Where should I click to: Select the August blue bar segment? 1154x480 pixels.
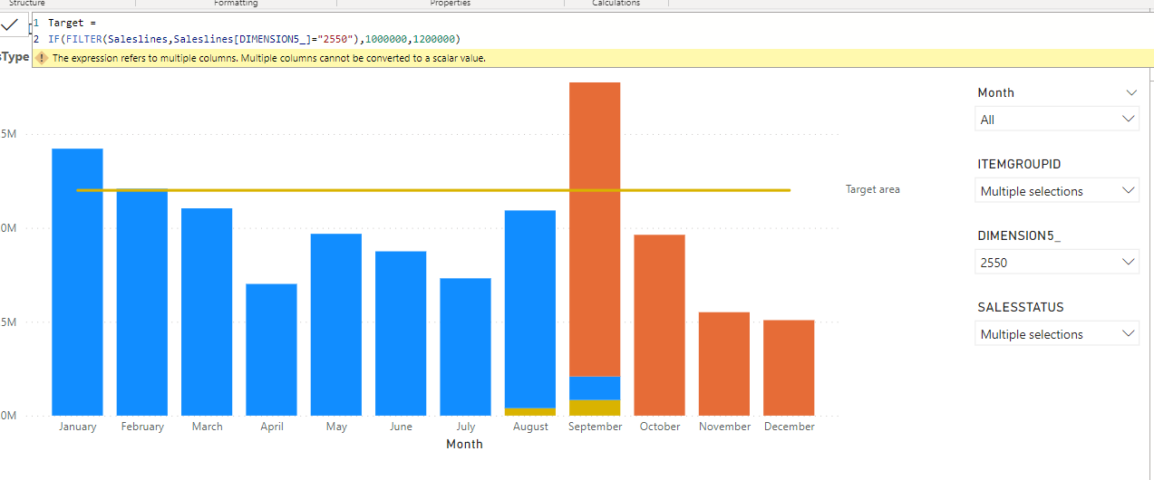click(x=530, y=309)
